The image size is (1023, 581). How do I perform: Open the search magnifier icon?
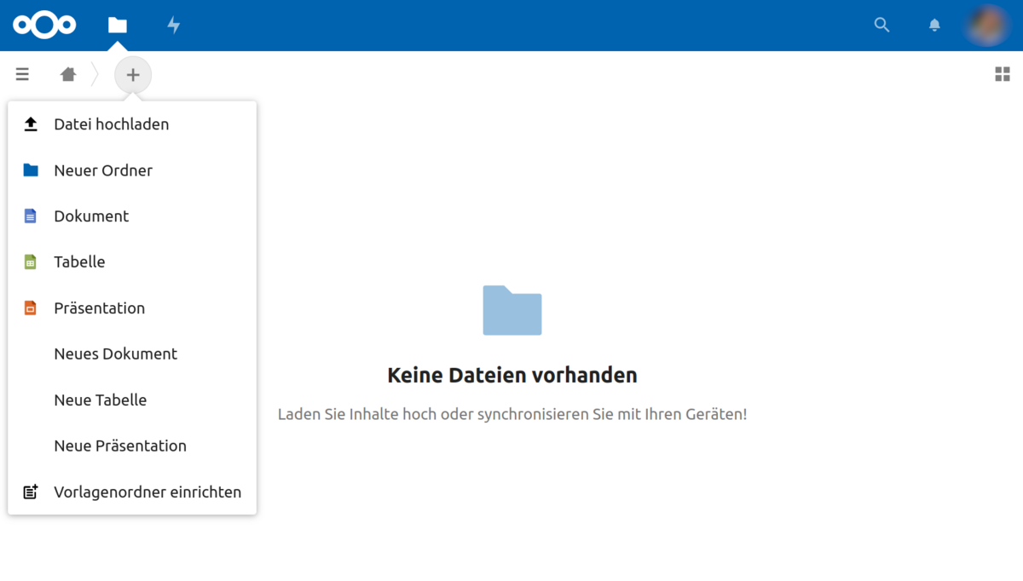[881, 26]
